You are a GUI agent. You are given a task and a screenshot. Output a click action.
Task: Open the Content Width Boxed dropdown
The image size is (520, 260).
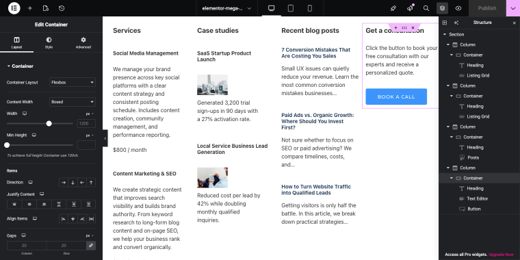click(73, 102)
